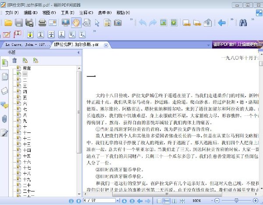Open the 十一 chapter bookmark
This screenshot has width=263, height=205.
point(27,132)
